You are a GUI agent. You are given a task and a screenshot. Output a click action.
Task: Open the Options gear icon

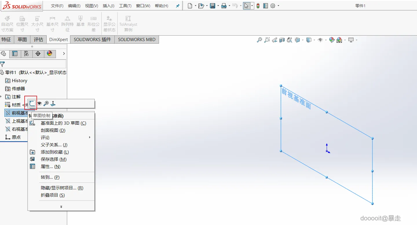click(x=273, y=6)
